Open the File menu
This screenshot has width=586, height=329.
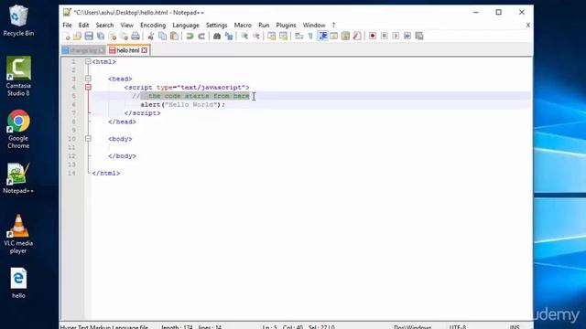(x=67, y=25)
